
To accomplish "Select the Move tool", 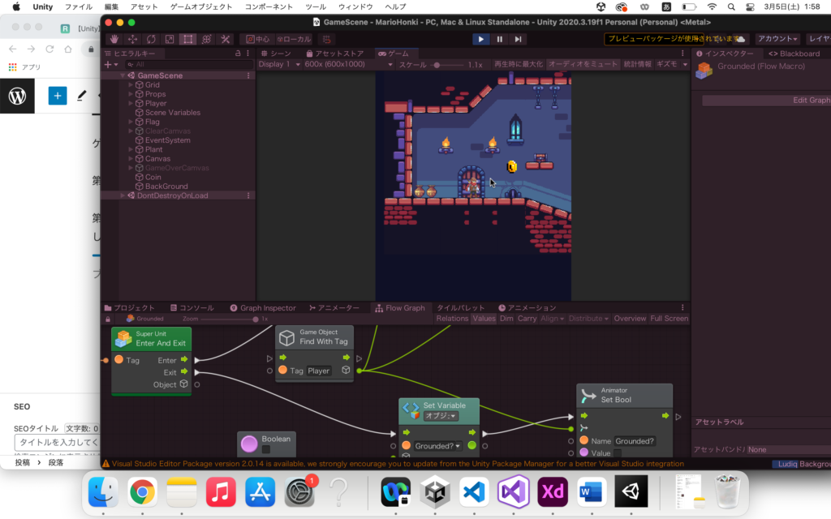I will click(x=132, y=39).
